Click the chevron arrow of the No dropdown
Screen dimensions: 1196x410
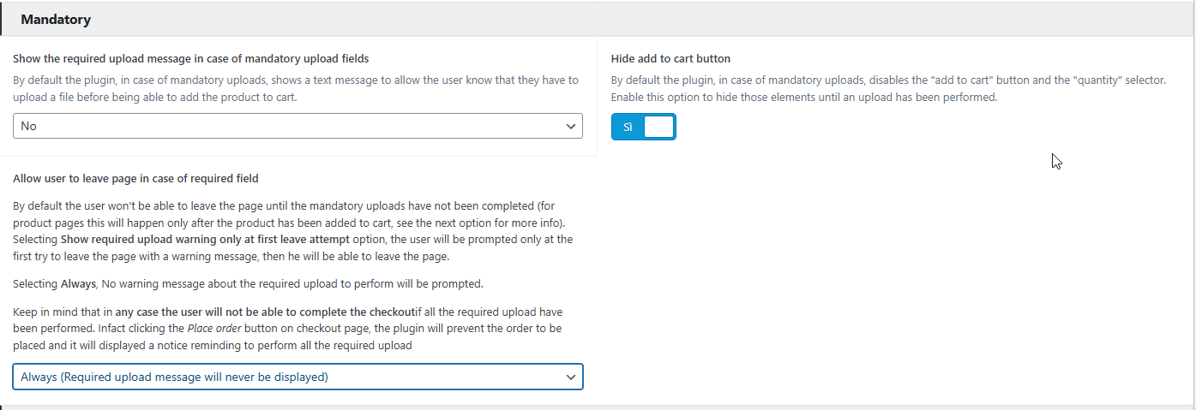(x=571, y=126)
